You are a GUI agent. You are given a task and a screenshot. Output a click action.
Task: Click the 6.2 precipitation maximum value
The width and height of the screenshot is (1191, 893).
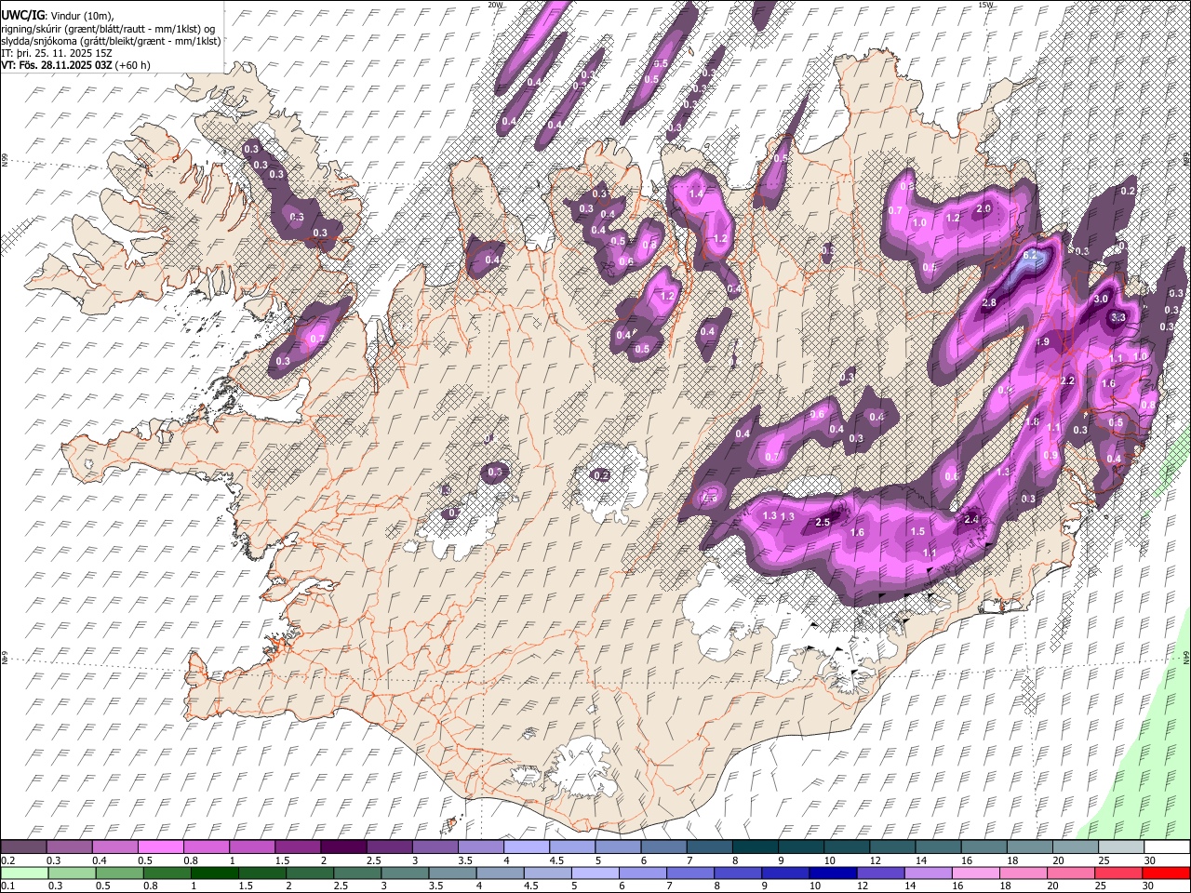pyautogui.click(x=1029, y=255)
